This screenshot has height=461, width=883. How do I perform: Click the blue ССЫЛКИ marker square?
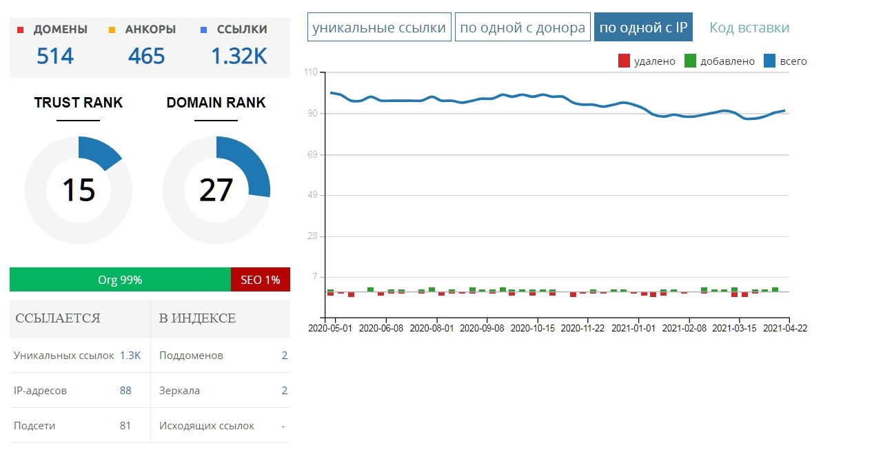[x=203, y=30]
